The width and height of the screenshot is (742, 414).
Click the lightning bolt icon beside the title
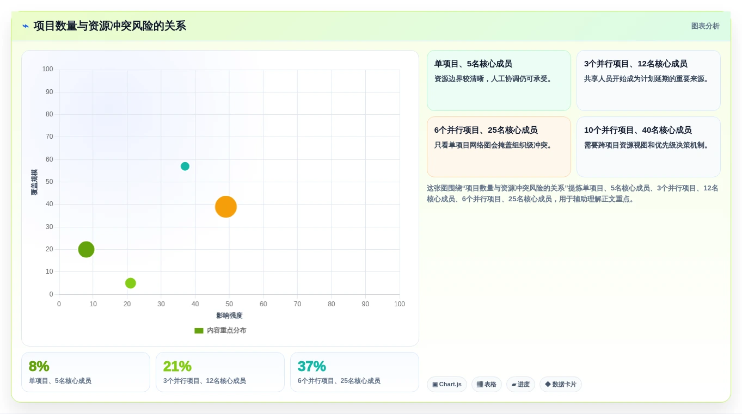pyautogui.click(x=26, y=26)
